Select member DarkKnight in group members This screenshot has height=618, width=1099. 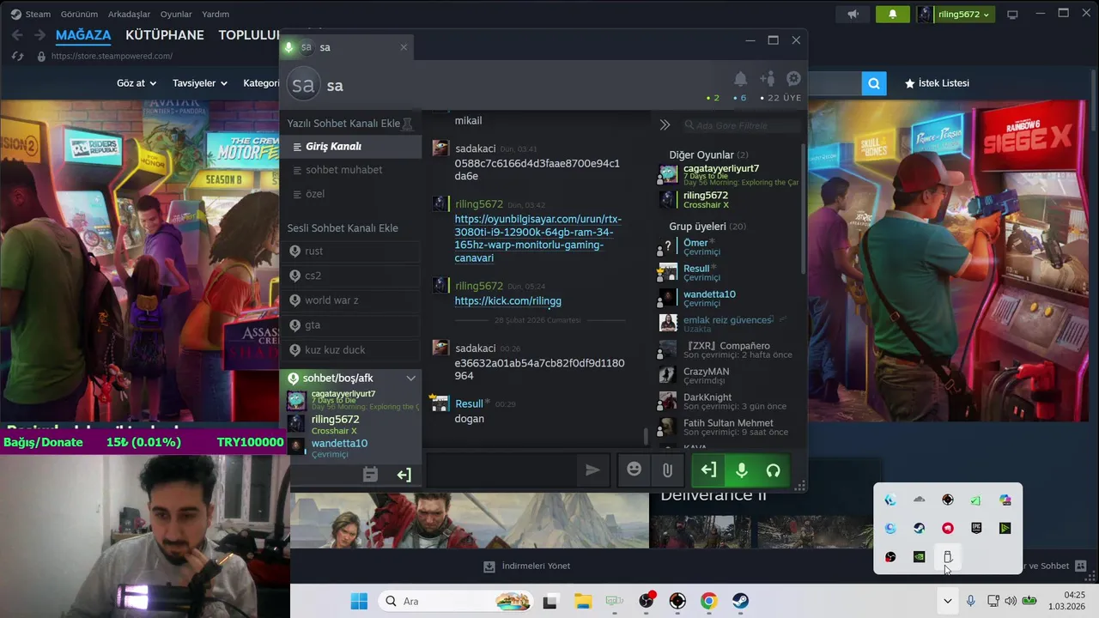(728, 402)
